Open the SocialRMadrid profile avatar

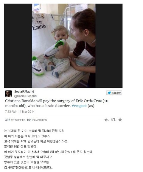[x=8, y=94]
